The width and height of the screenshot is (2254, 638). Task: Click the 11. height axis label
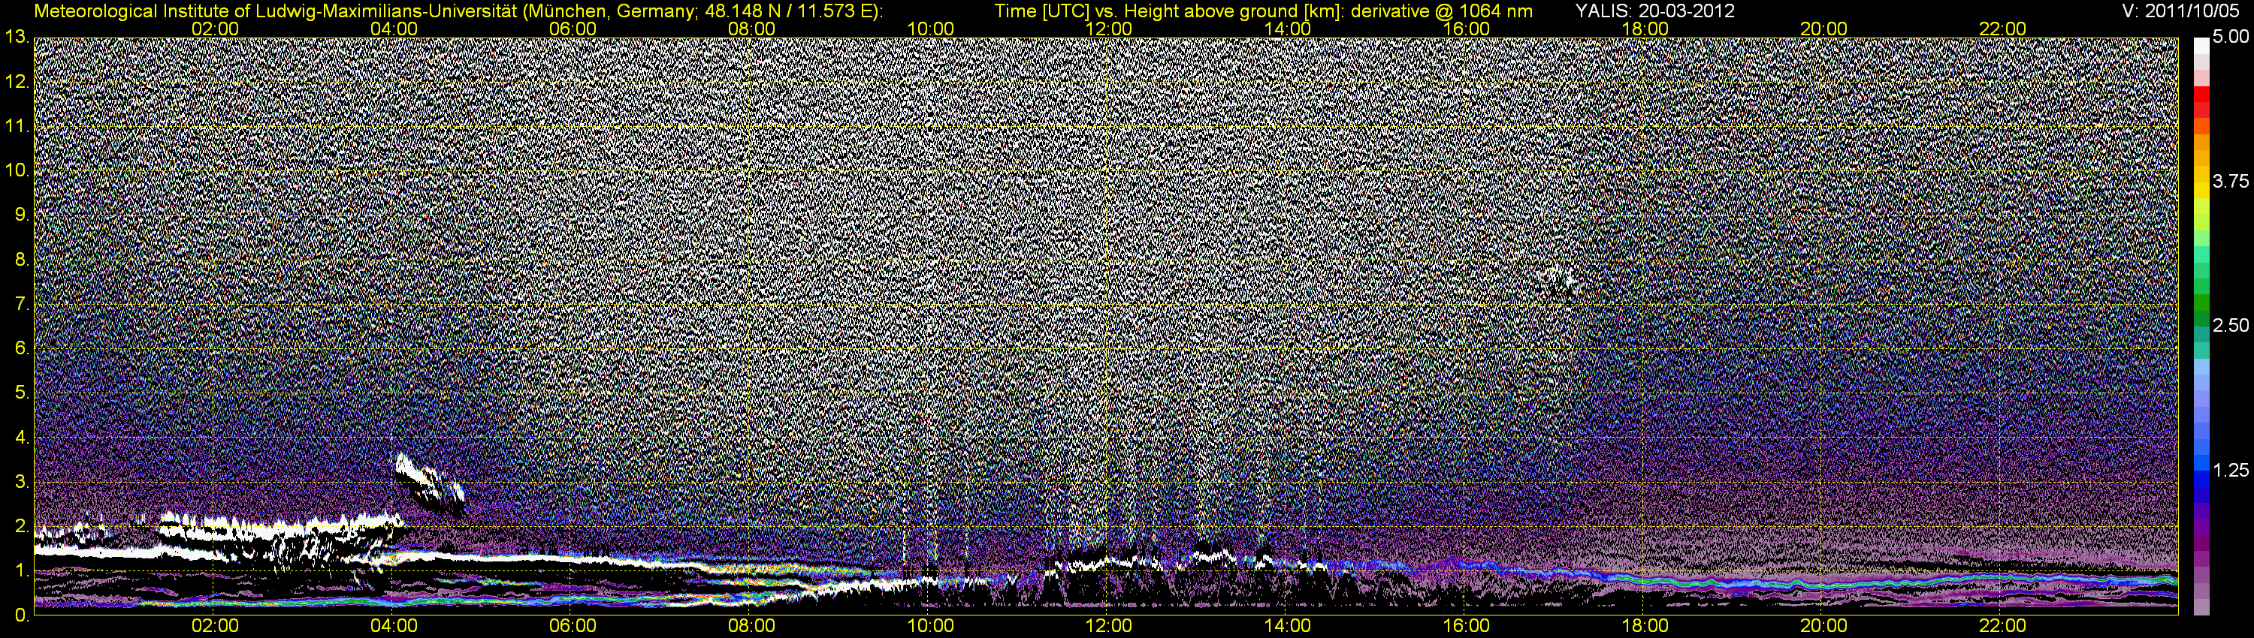coord(17,127)
